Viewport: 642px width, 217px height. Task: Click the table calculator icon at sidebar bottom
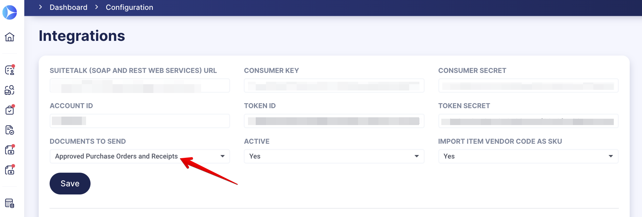pyautogui.click(x=10, y=203)
